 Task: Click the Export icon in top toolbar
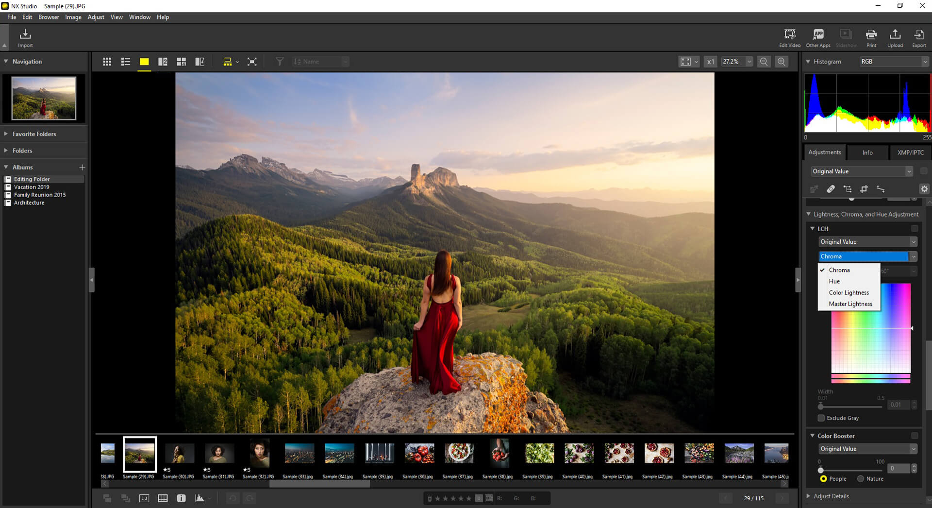click(x=919, y=36)
